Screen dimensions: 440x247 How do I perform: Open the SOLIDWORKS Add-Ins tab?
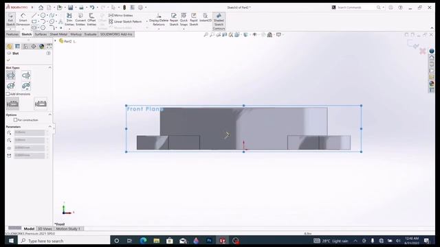click(116, 34)
